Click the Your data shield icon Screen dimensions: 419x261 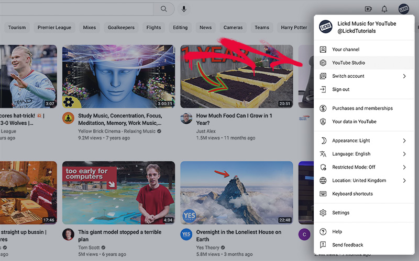tap(323, 122)
